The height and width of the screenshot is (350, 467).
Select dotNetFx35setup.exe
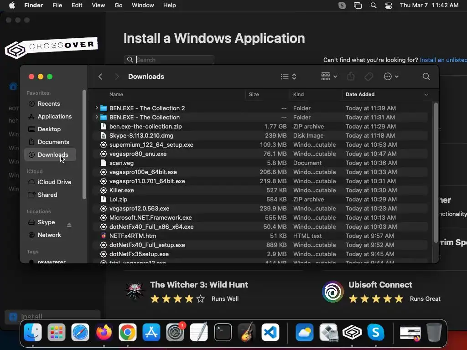(x=260, y=254)
